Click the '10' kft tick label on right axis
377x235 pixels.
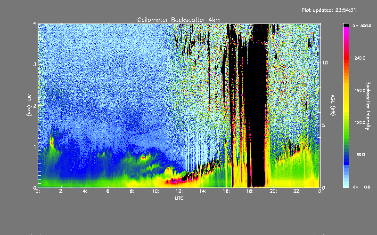[x=325, y=63]
